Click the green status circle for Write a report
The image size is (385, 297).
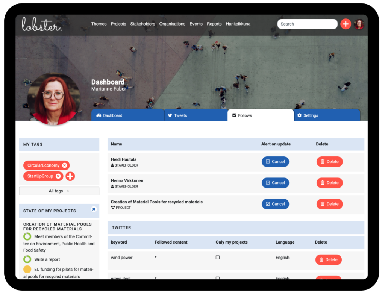pyautogui.click(x=27, y=259)
